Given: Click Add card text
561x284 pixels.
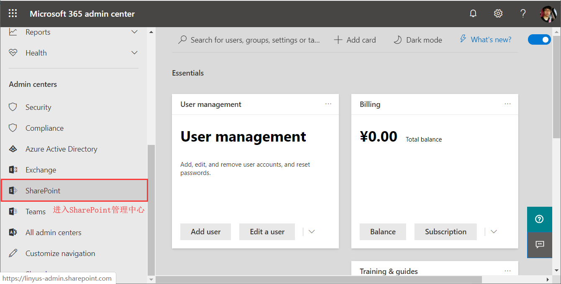Looking at the screenshot, I should click(361, 40).
